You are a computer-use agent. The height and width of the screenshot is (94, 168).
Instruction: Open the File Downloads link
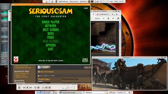point(22,73)
